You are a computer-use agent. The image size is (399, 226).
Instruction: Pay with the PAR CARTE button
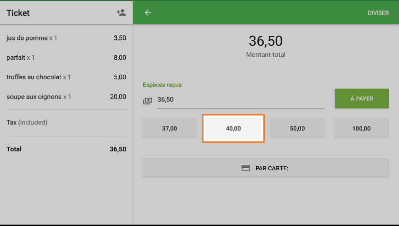(x=265, y=168)
